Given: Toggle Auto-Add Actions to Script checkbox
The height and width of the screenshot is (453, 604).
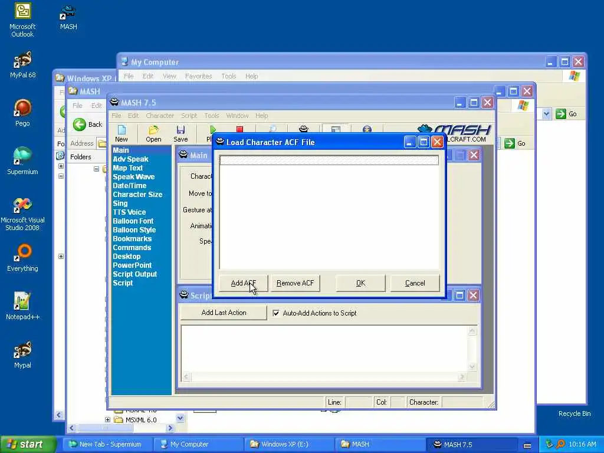Looking at the screenshot, I should pyautogui.click(x=276, y=313).
